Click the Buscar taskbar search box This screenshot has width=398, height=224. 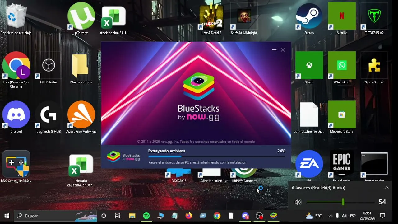tap(55, 216)
